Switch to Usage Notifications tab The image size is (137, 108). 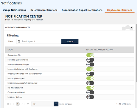click(x=14, y=10)
